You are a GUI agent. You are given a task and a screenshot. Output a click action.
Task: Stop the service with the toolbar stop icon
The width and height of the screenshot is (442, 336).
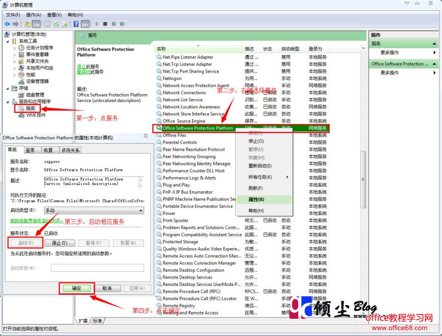[105, 24]
